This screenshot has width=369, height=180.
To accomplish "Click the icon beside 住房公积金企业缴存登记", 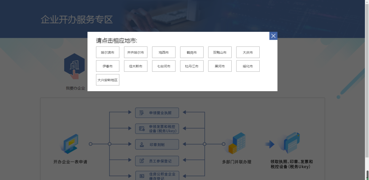I will [x=142, y=176].
